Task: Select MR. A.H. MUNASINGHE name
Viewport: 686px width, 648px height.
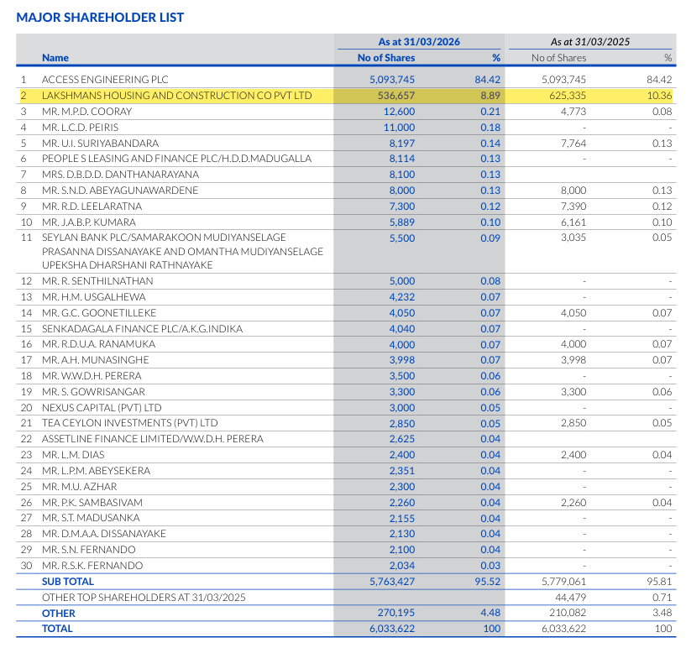Action: [96, 360]
